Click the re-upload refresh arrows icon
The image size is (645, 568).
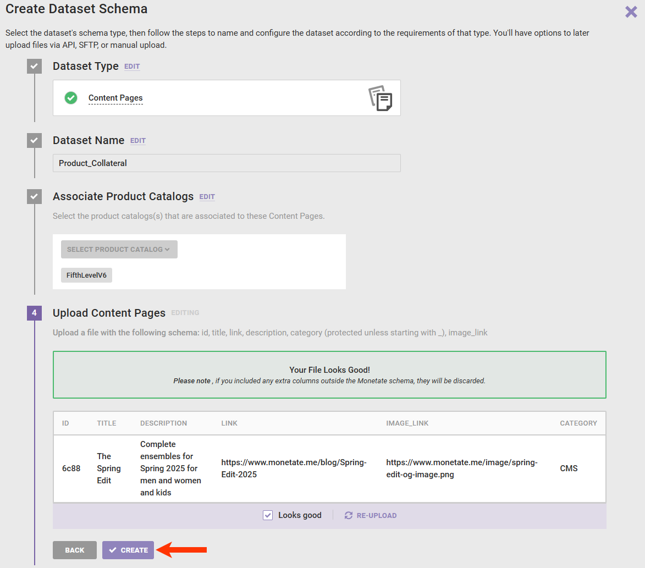click(x=349, y=515)
